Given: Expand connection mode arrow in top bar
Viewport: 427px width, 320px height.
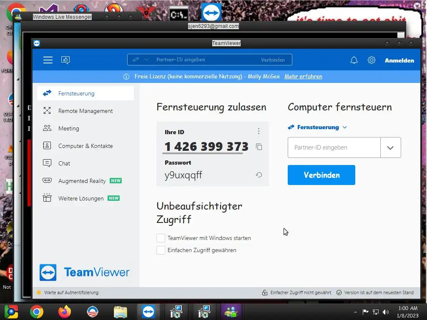Looking at the screenshot, I should pos(146,60).
